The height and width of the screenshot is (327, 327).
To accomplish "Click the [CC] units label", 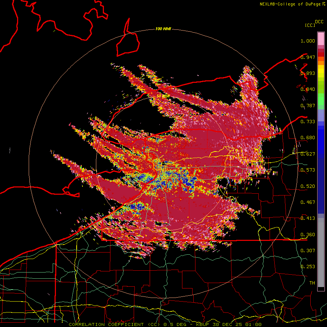I will point(310,25).
